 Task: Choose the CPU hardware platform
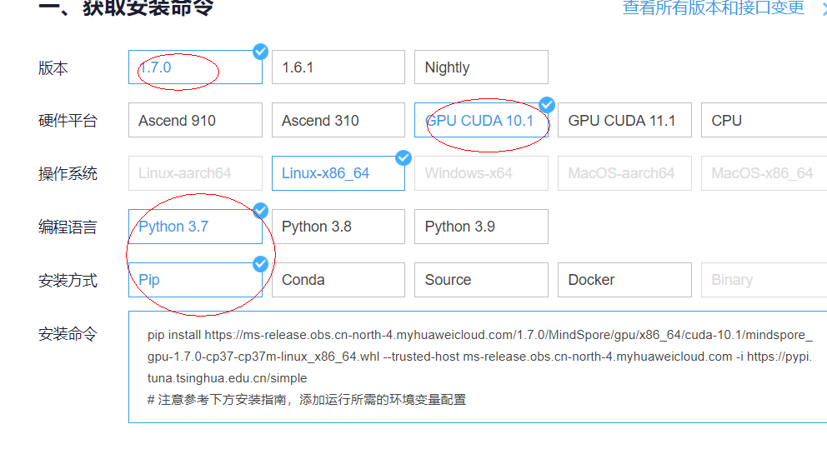pyautogui.click(x=763, y=121)
